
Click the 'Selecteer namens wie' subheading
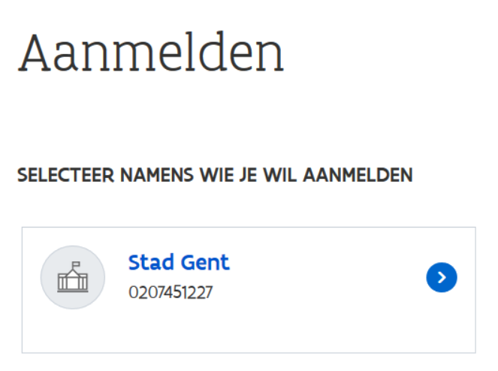click(x=215, y=175)
